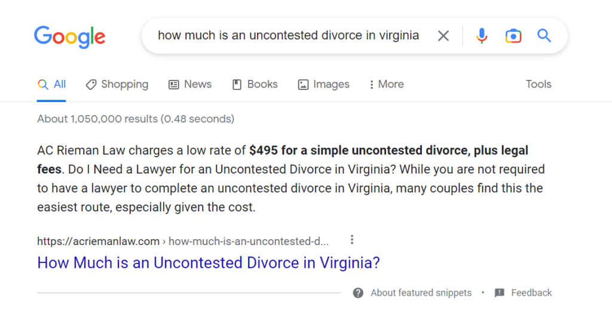The image size is (612, 316).
Task: Select the All tab
Action: pos(51,85)
